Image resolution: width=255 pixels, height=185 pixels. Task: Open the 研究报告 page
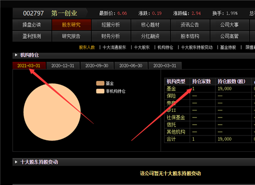click(x=71, y=36)
